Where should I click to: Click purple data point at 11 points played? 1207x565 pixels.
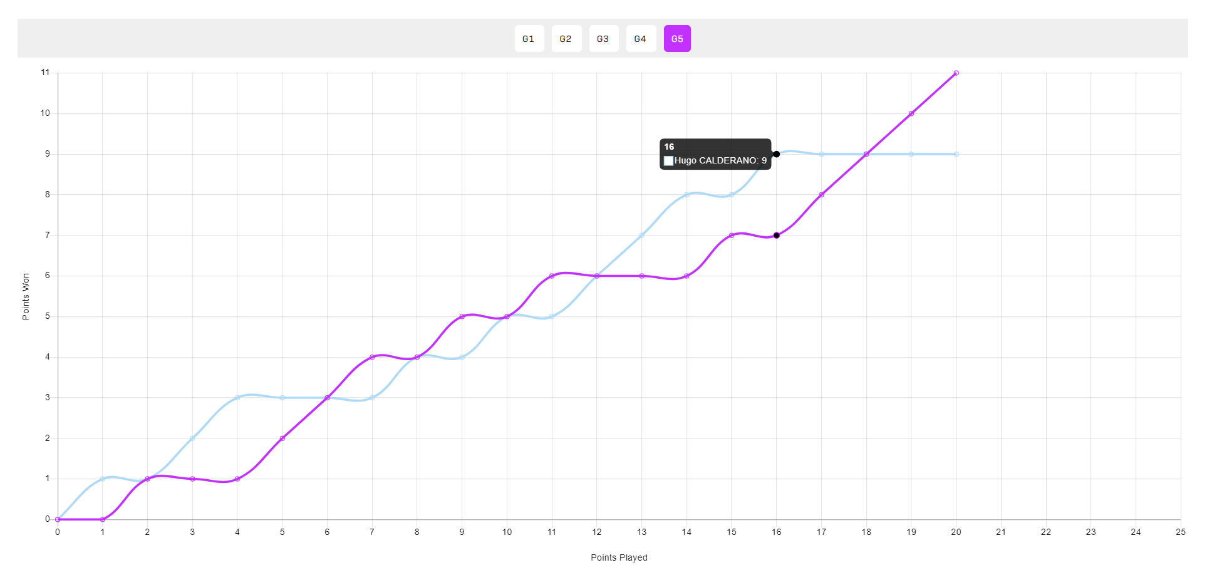click(x=552, y=276)
